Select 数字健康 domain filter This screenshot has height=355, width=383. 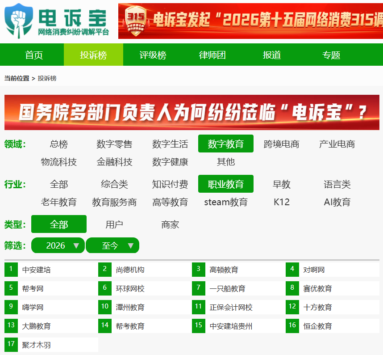pos(170,162)
